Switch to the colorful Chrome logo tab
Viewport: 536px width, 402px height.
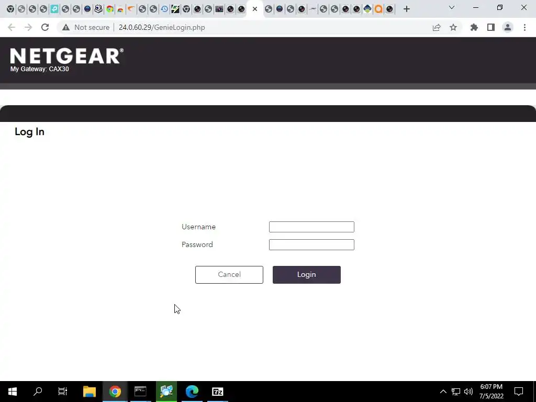[x=110, y=9]
